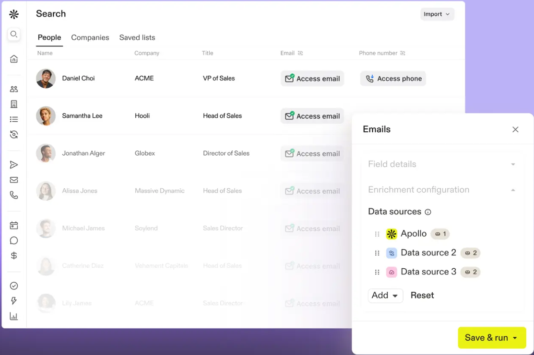Switch to the Saved lists tab
Screen dimensions: 534x355
coord(137,37)
